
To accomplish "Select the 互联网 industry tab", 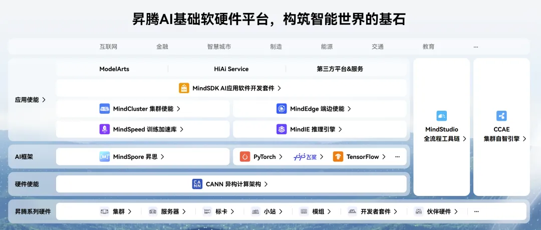I will coord(108,47).
